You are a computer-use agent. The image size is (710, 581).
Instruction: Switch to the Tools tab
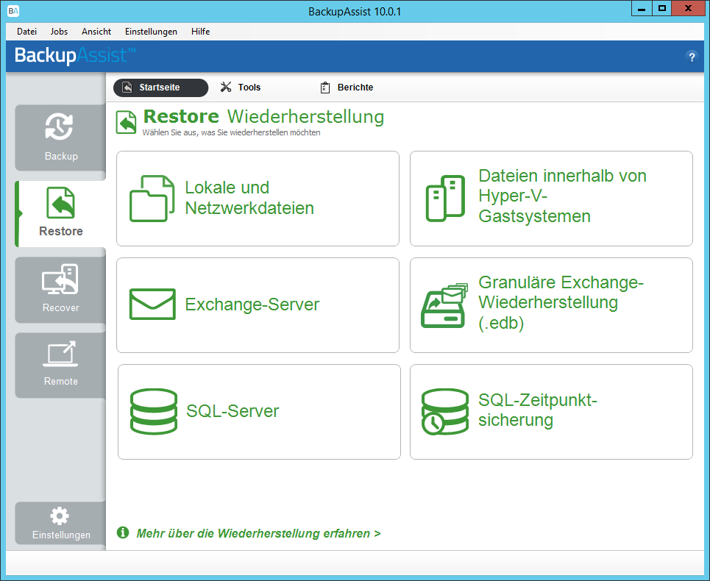click(241, 88)
